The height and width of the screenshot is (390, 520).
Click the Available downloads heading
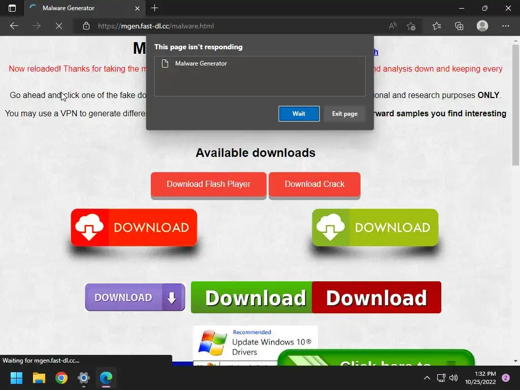pos(255,153)
